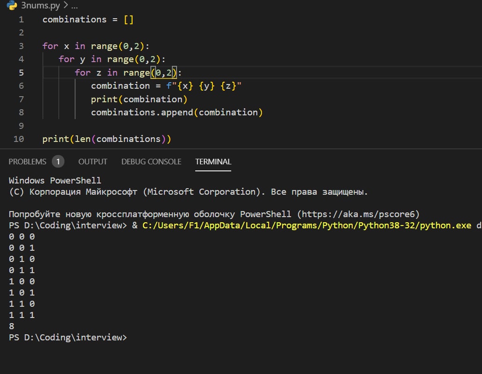Switch to the OUTPUT tab
Image resolution: width=482 pixels, height=374 pixels.
(x=92, y=162)
